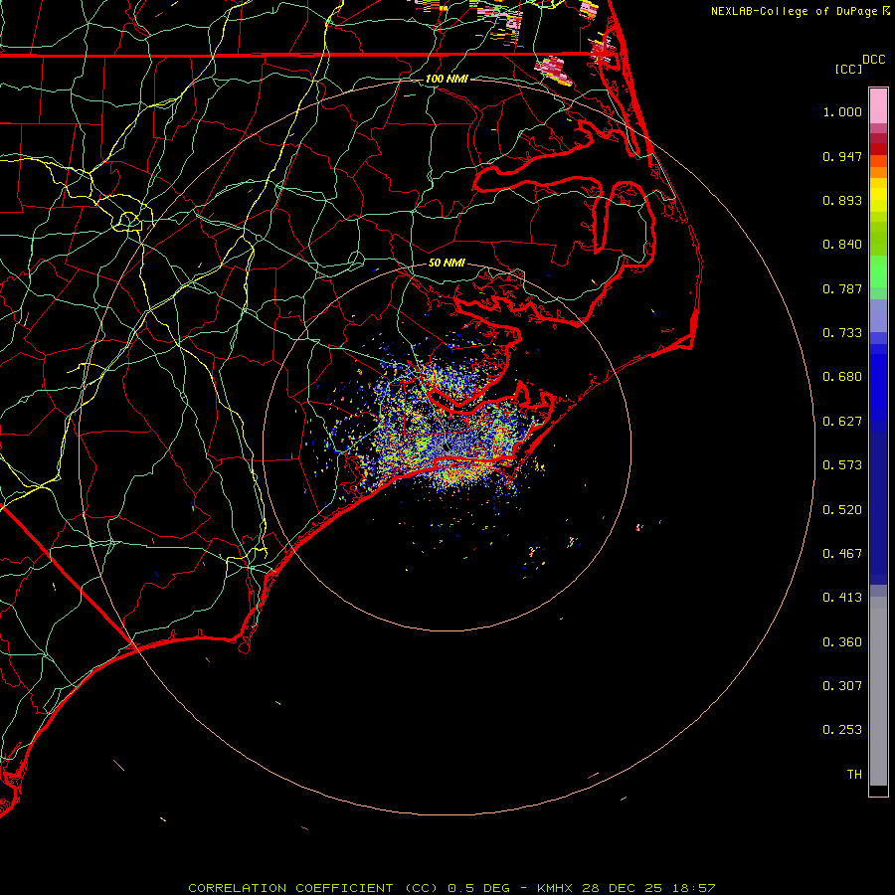Click the 0.253 color scale label

[x=842, y=730]
